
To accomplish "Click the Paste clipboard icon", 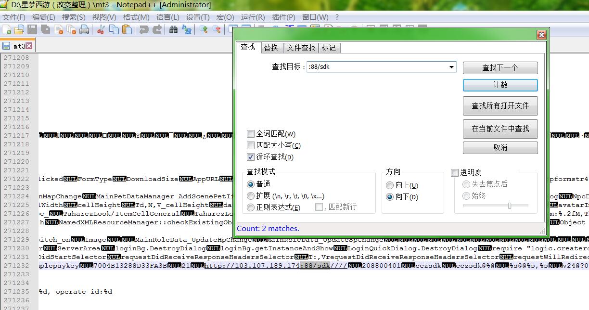I will tap(127, 30).
